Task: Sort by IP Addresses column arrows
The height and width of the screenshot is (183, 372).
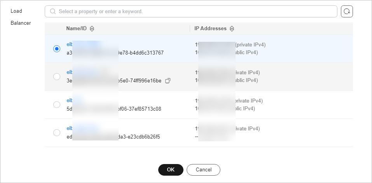Action: pyautogui.click(x=232, y=29)
